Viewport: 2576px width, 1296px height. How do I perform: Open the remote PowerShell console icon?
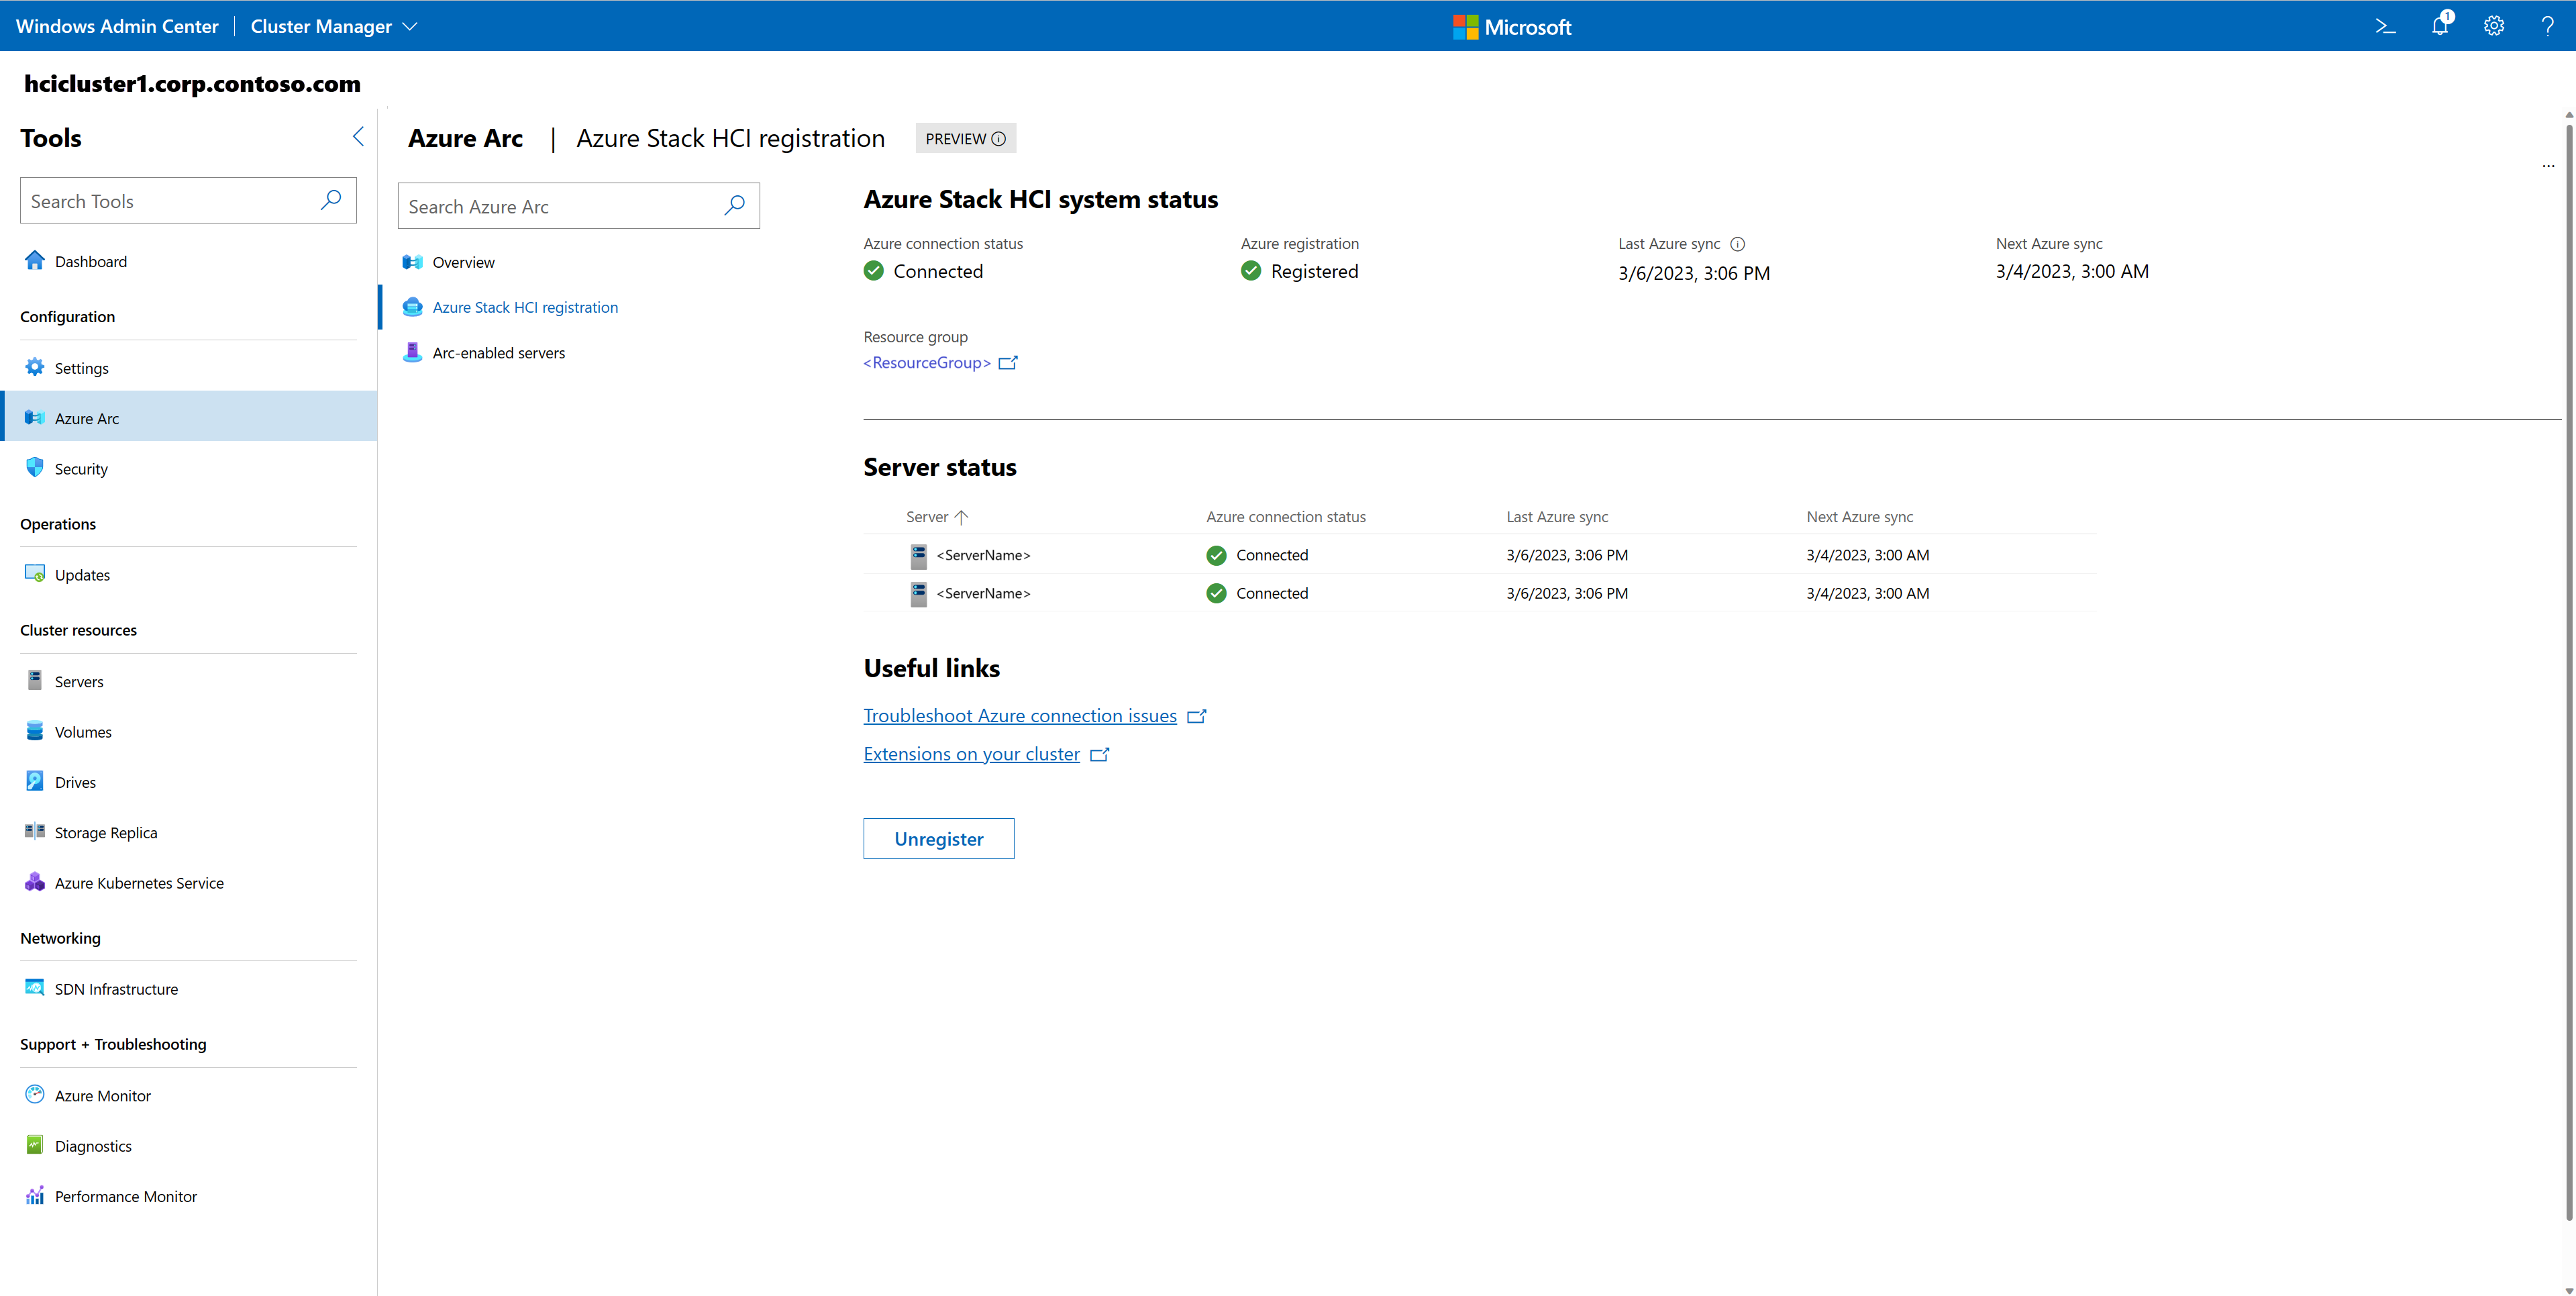point(2385,26)
